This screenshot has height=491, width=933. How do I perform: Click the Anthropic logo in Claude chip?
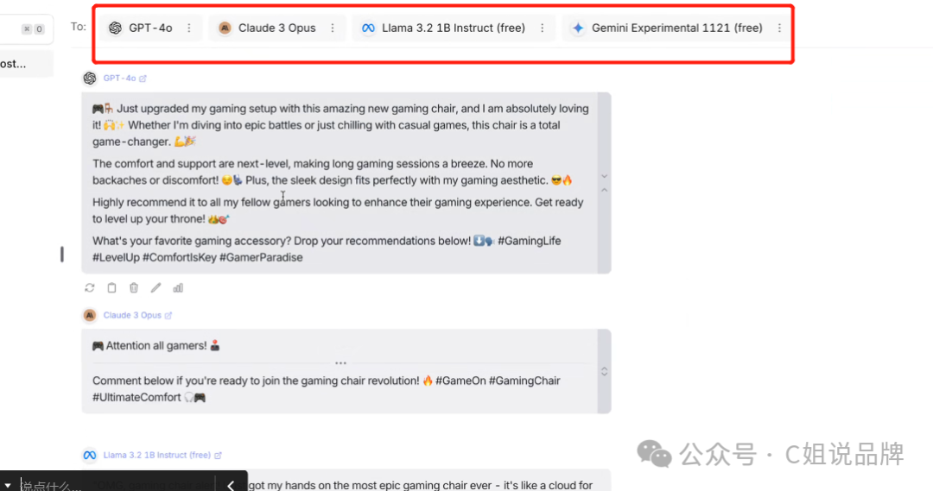tap(225, 28)
